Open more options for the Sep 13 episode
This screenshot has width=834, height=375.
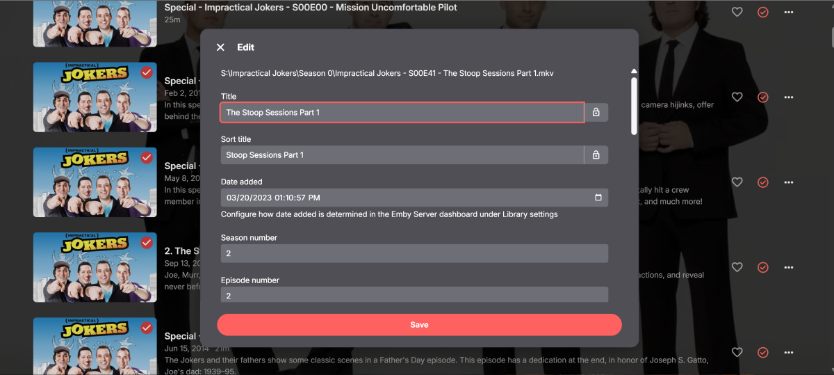coord(789,267)
